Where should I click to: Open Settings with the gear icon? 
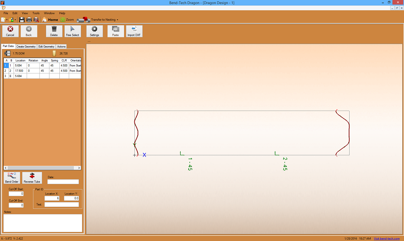point(94,31)
